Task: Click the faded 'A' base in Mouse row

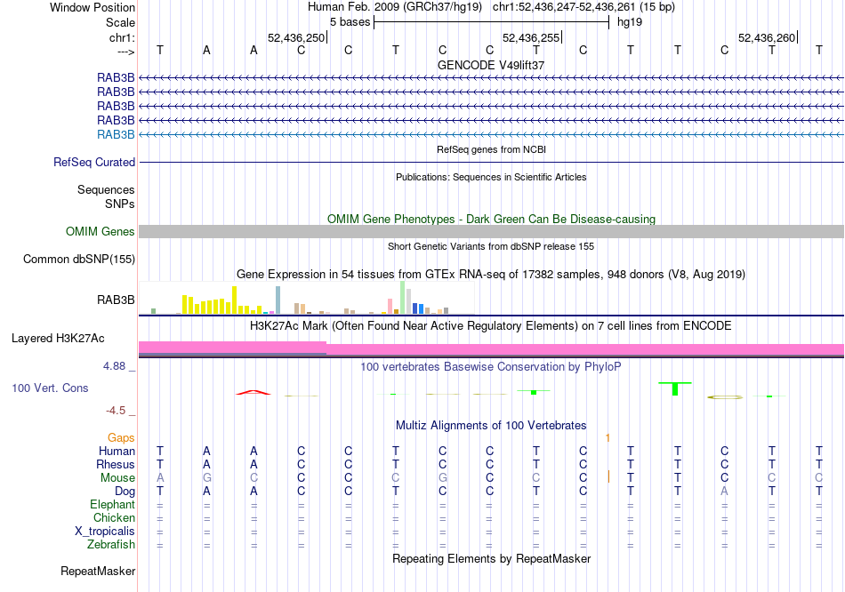Action: click(159, 478)
